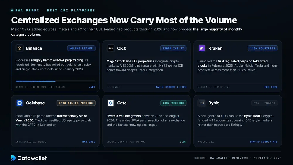293x165 pixels.
Task: Select the 400+ TICKERS badge on Gate
Action: pos(173,103)
